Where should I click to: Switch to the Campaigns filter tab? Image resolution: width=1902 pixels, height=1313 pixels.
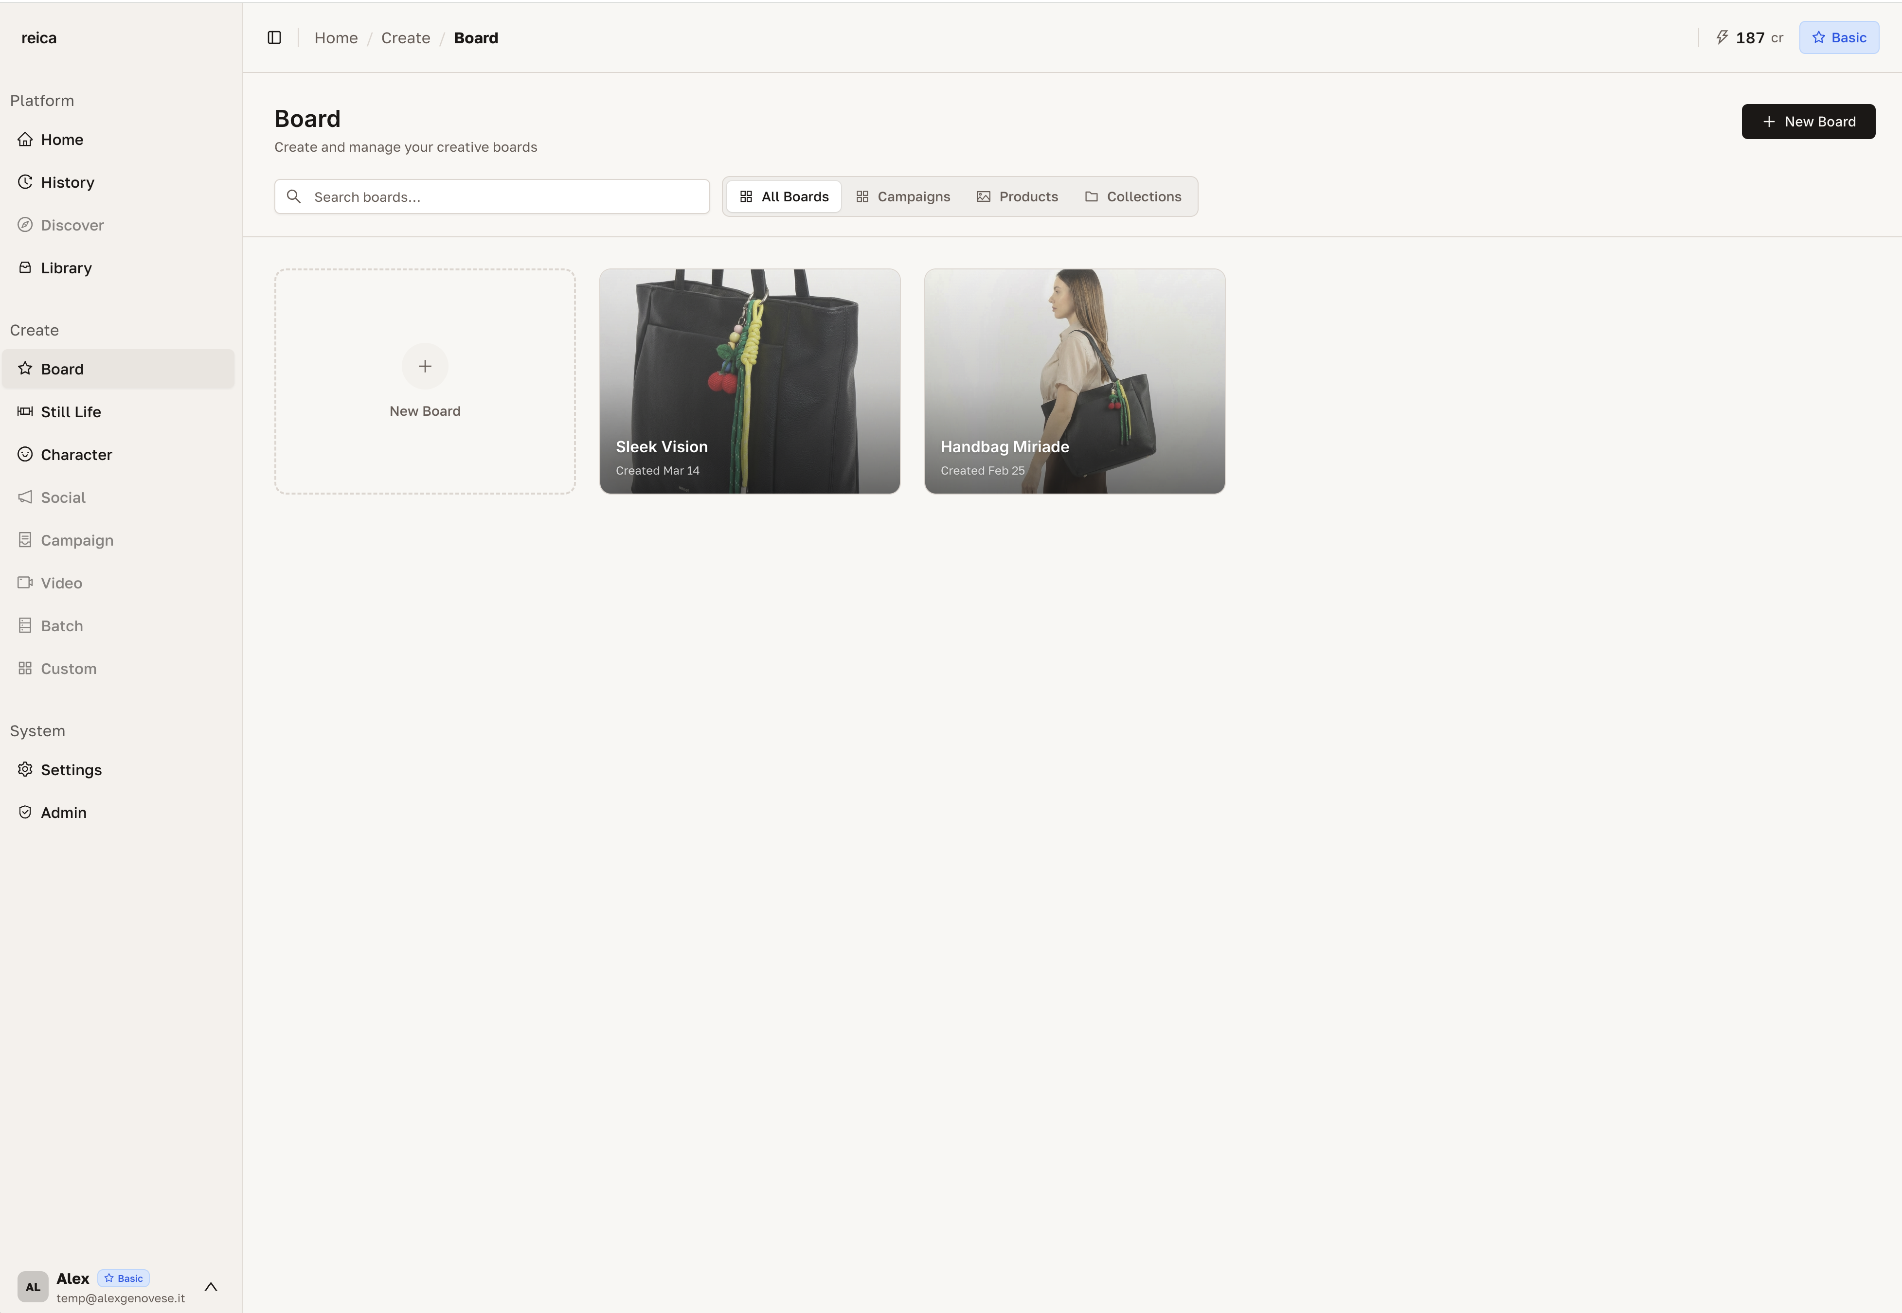click(903, 196)
